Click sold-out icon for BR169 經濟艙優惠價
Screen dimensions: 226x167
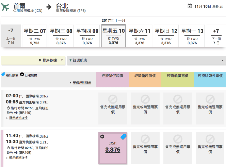(x=178, y=139)
